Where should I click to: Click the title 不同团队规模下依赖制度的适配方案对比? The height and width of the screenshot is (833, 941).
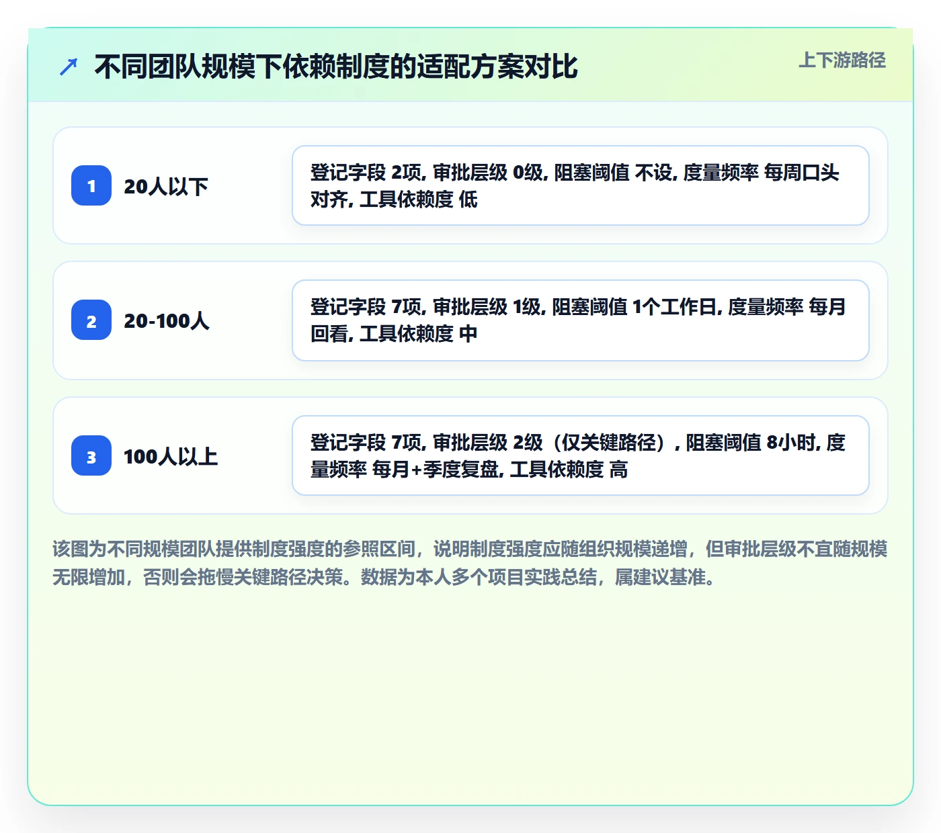[x=336, y=67]
